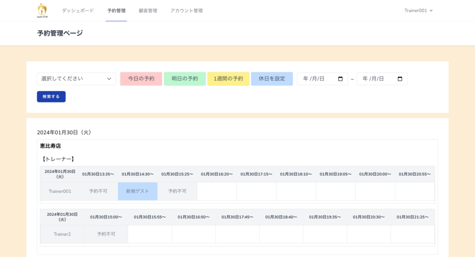Click the Apple GYM logo
Viewport: 475px width, 257px height.
pos(42,10)
